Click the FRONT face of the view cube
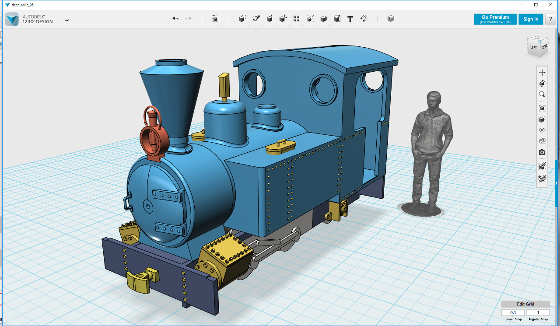The width and height of the screenshot is (560, 326). (544, 47)
